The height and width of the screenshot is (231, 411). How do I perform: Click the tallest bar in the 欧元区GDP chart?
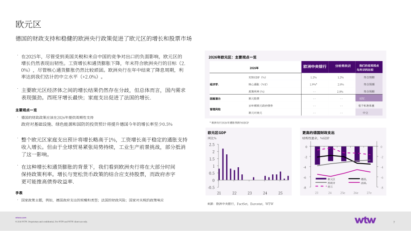click(x=223, y=164)
